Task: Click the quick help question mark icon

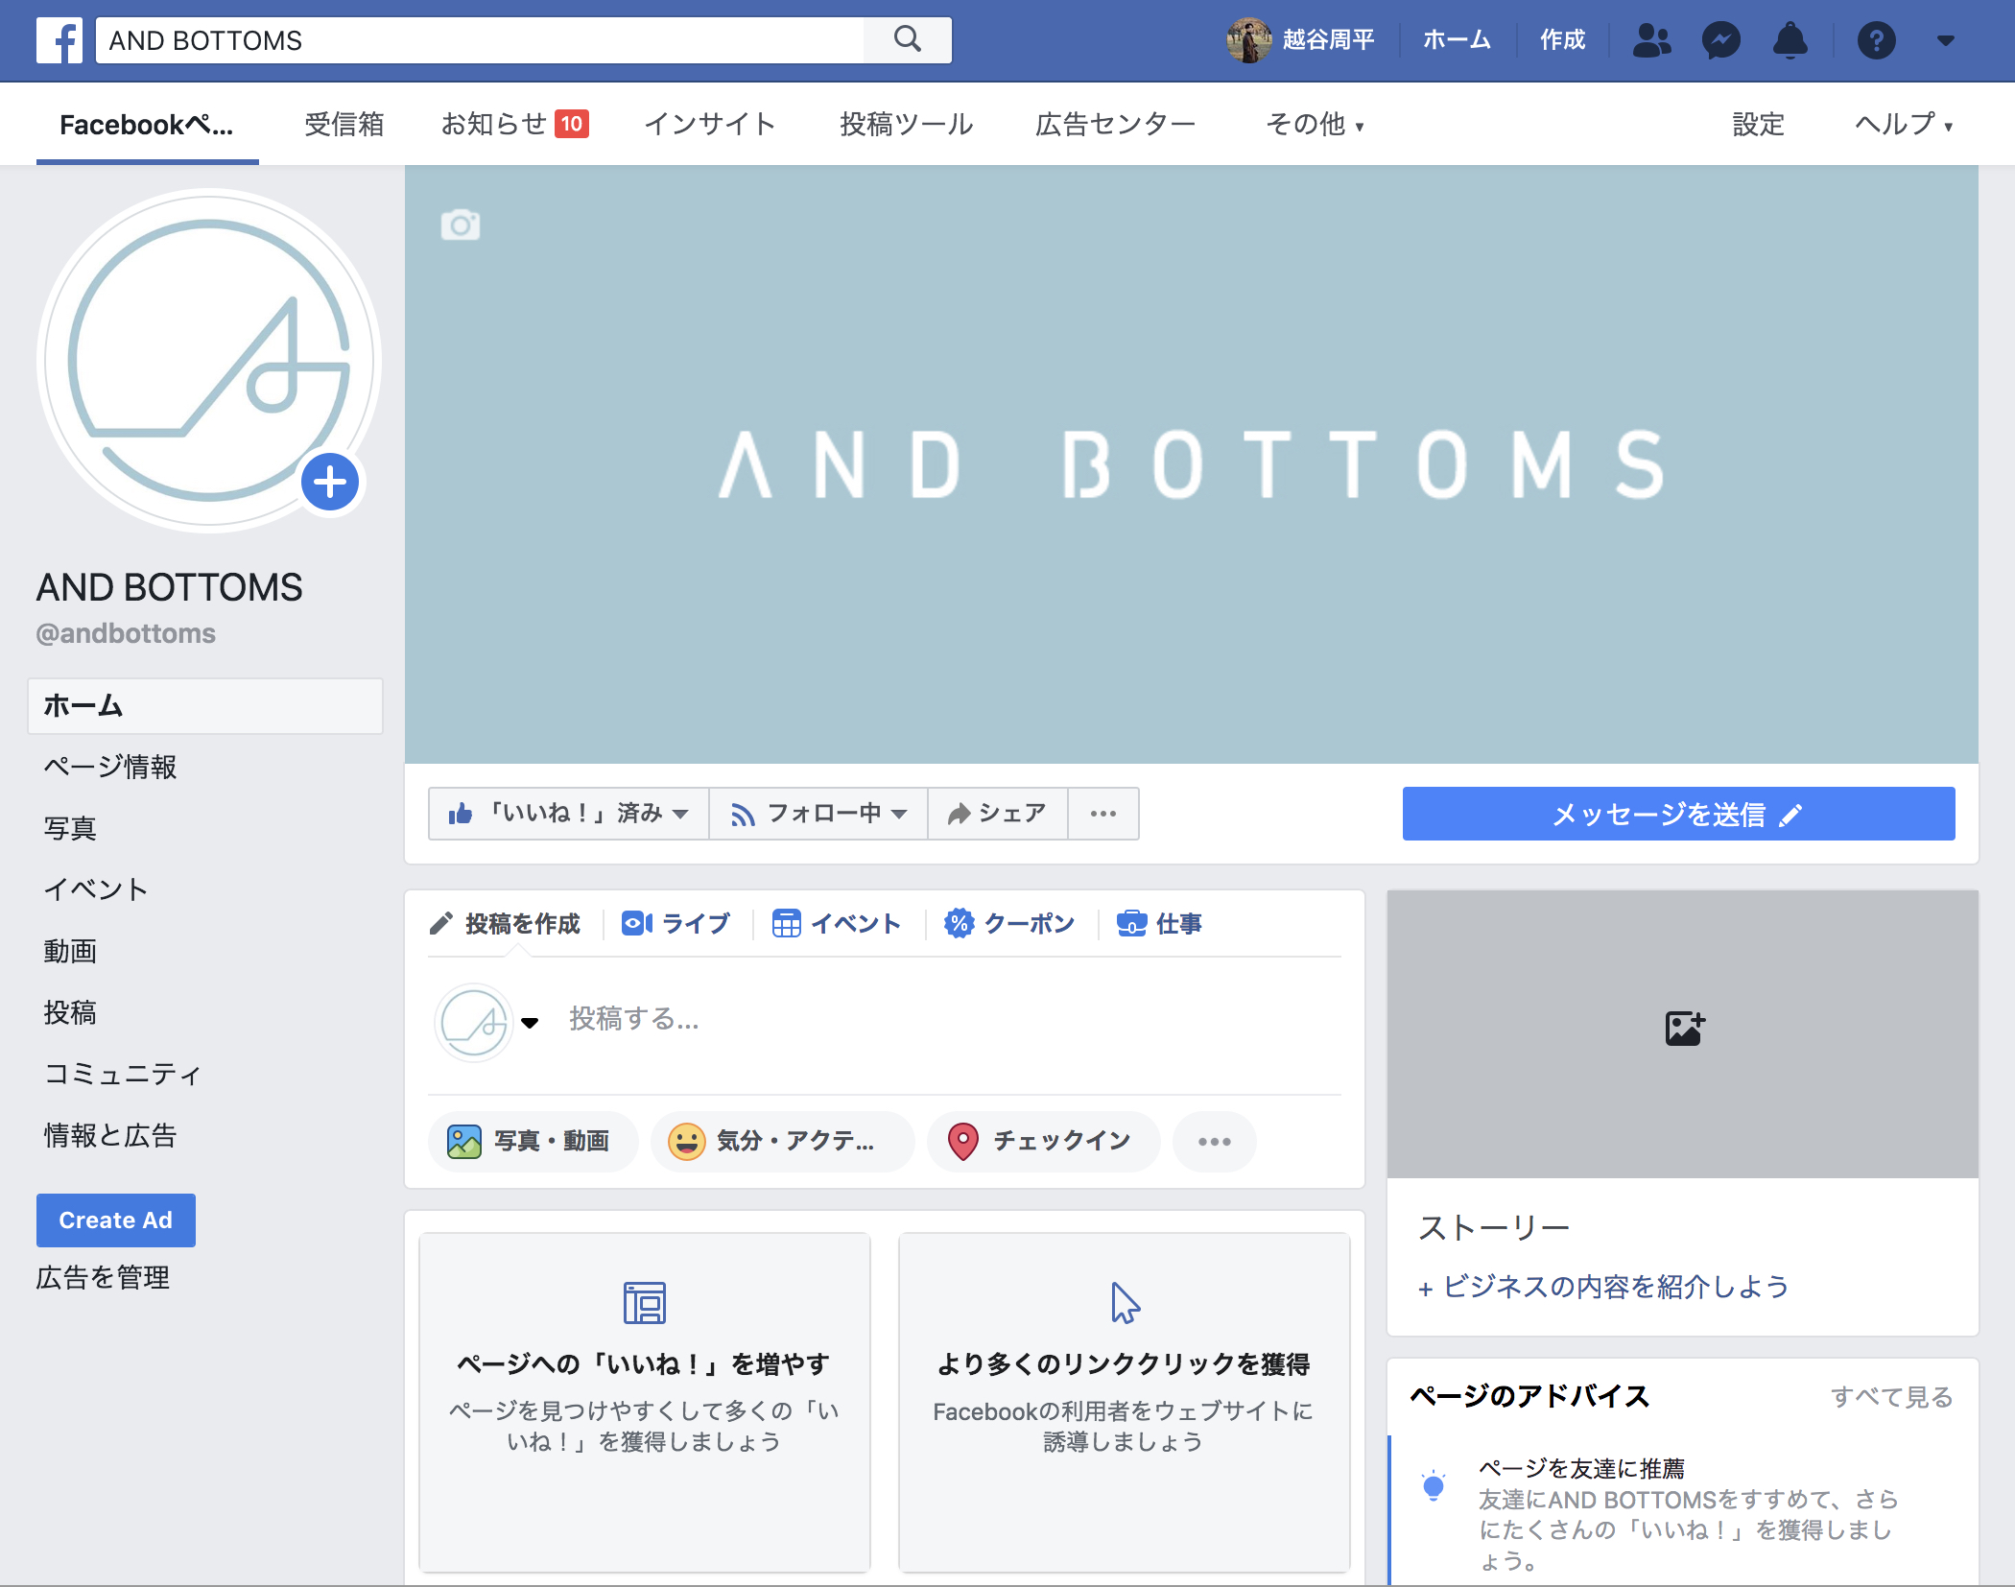Action: 1877,40
